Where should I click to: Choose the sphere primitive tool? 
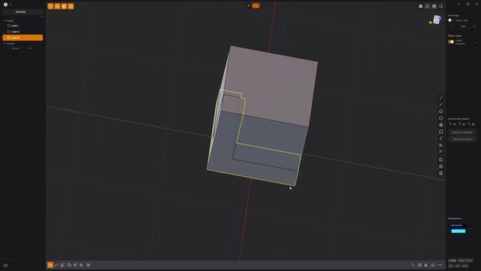(441, 160)
